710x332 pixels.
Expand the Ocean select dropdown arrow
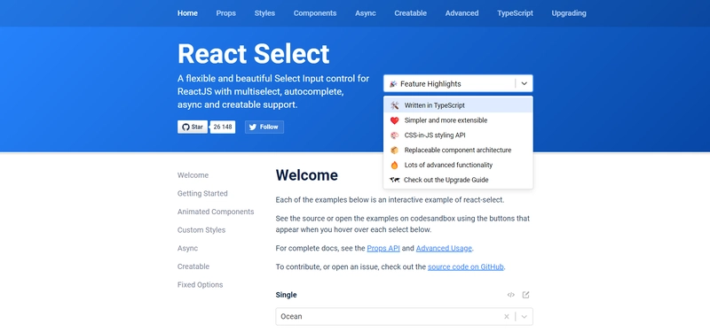tap(525, 317)
